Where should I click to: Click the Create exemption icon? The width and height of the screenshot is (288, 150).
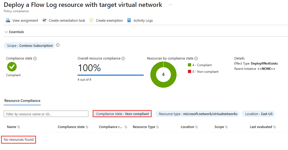click(91, 20)
